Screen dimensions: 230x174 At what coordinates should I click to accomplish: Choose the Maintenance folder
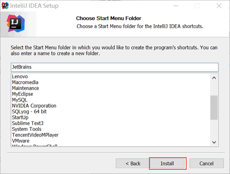26,88
